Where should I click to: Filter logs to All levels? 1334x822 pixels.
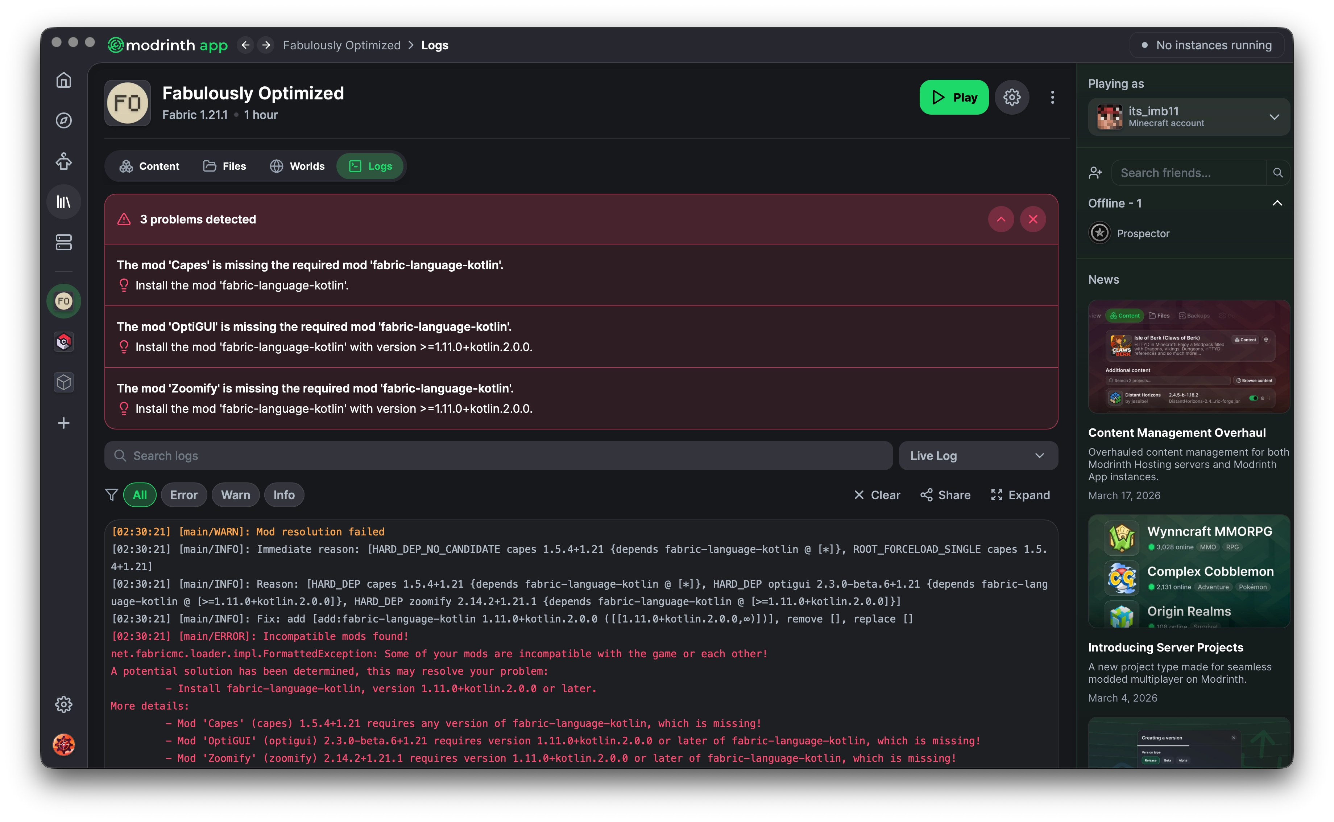click(x=140, y=495)
